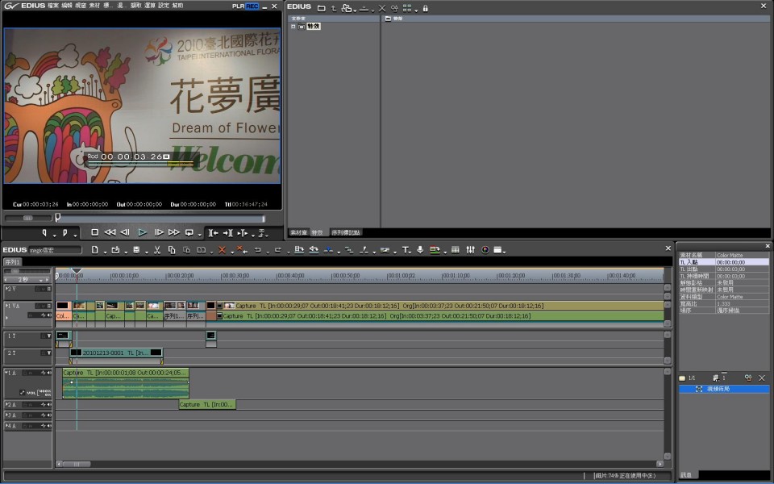Image resolution: width=774 pixels, height=484 pixels.
Task: Open the audio mixer icon in the timeline toolbar
Action: (470, 250)
